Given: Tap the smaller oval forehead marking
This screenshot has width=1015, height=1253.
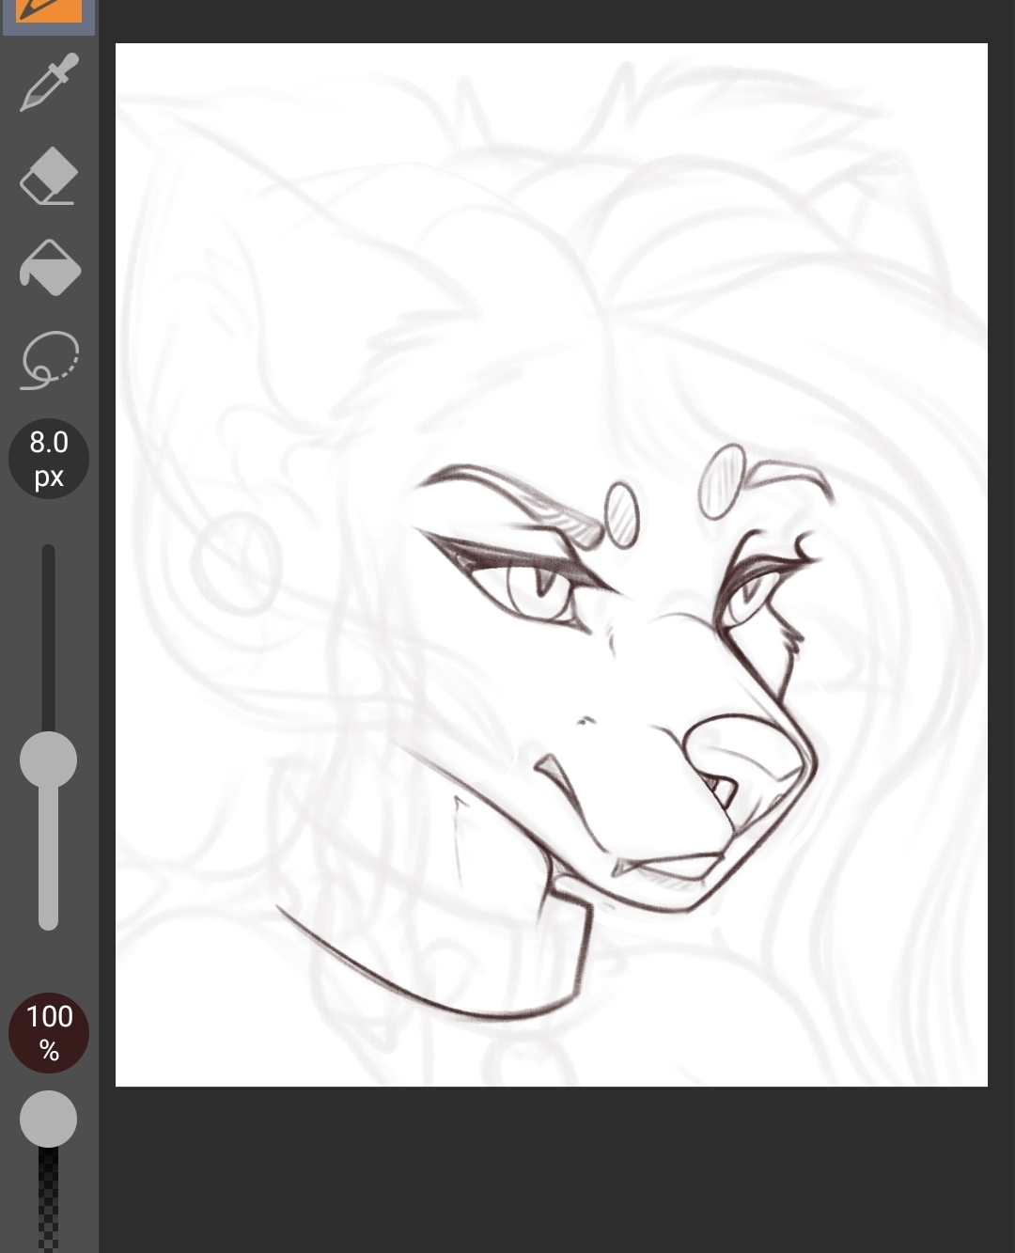Looking at the screenshot, I should click(621, 514).
